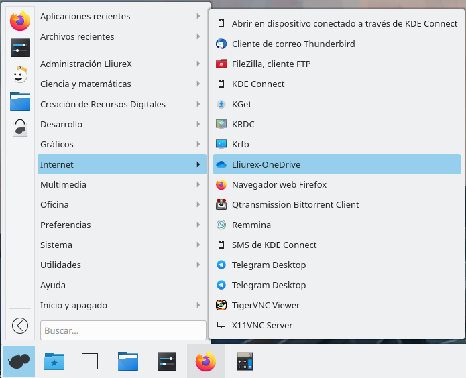This screenshot has width=466, height=378.
Task: Open the KGet download manager
Action: (x=241, y=104)
